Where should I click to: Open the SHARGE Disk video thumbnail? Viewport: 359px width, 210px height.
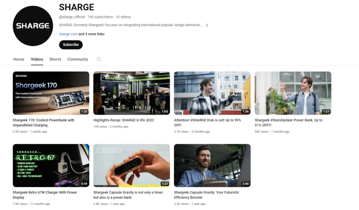point(212,93)
